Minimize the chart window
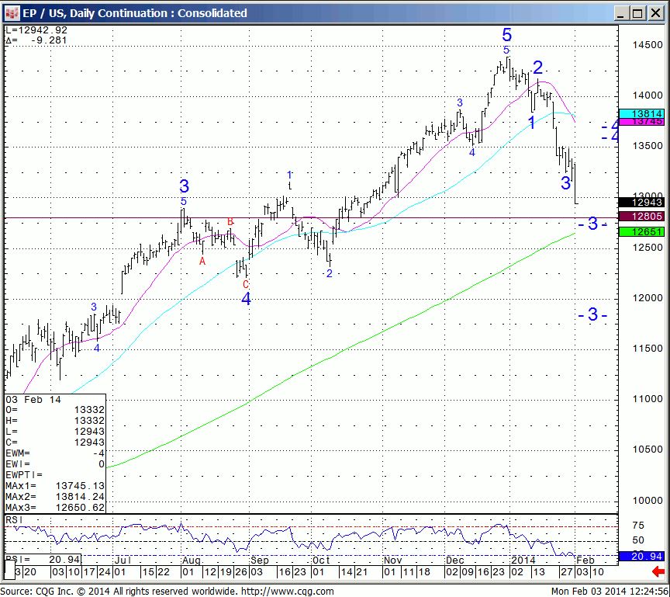 pyautogui.click(x=620, y=13)
